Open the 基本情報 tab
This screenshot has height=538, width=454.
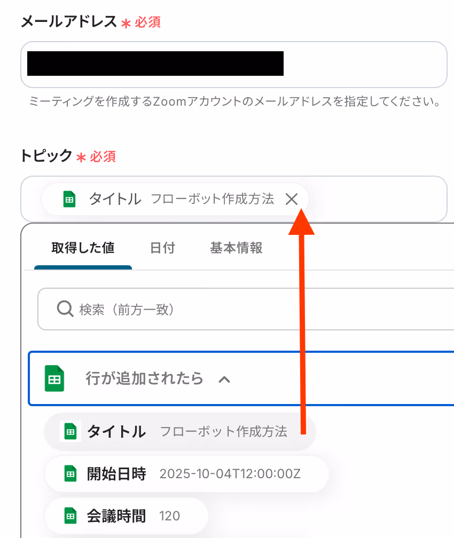pos(236,248)
